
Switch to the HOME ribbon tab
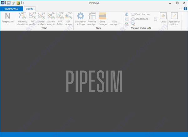point(30,9)
